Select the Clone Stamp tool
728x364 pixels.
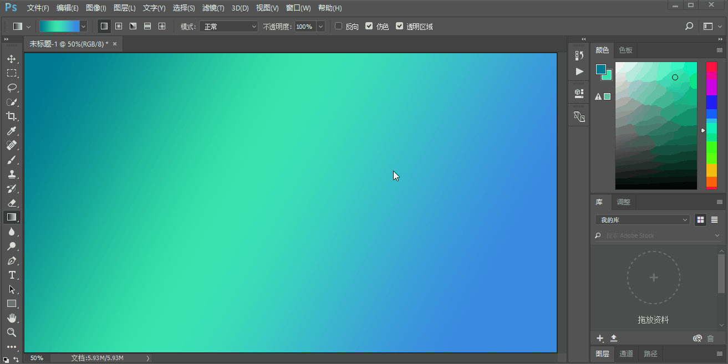12,174
